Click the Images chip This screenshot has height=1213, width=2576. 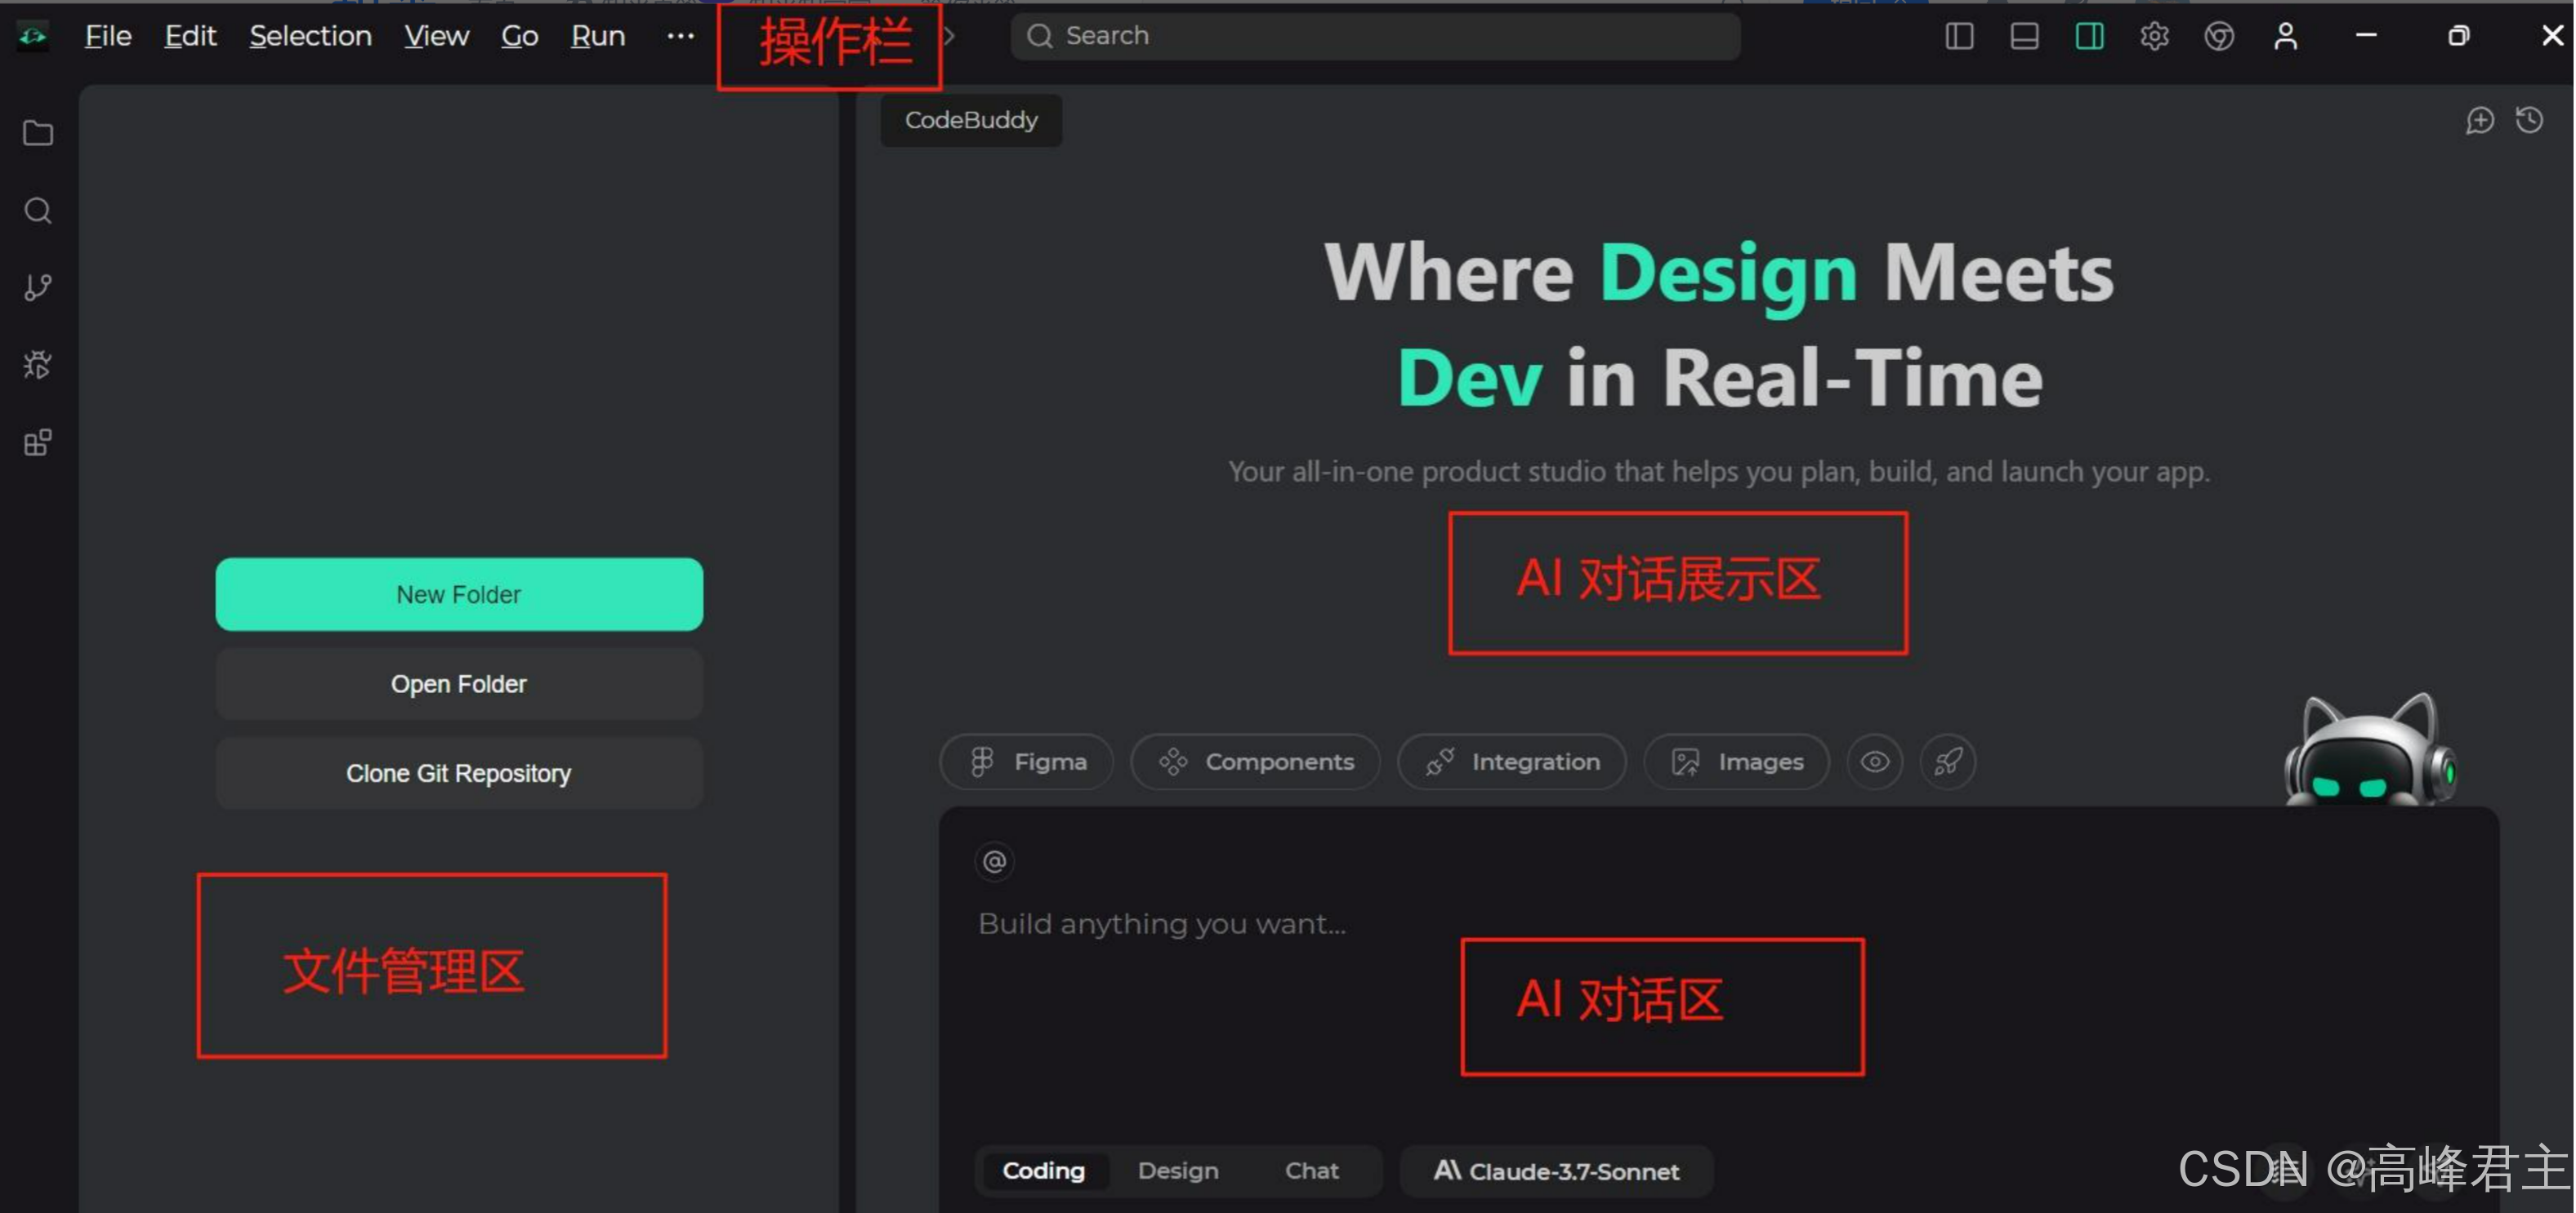point(1737,762)
